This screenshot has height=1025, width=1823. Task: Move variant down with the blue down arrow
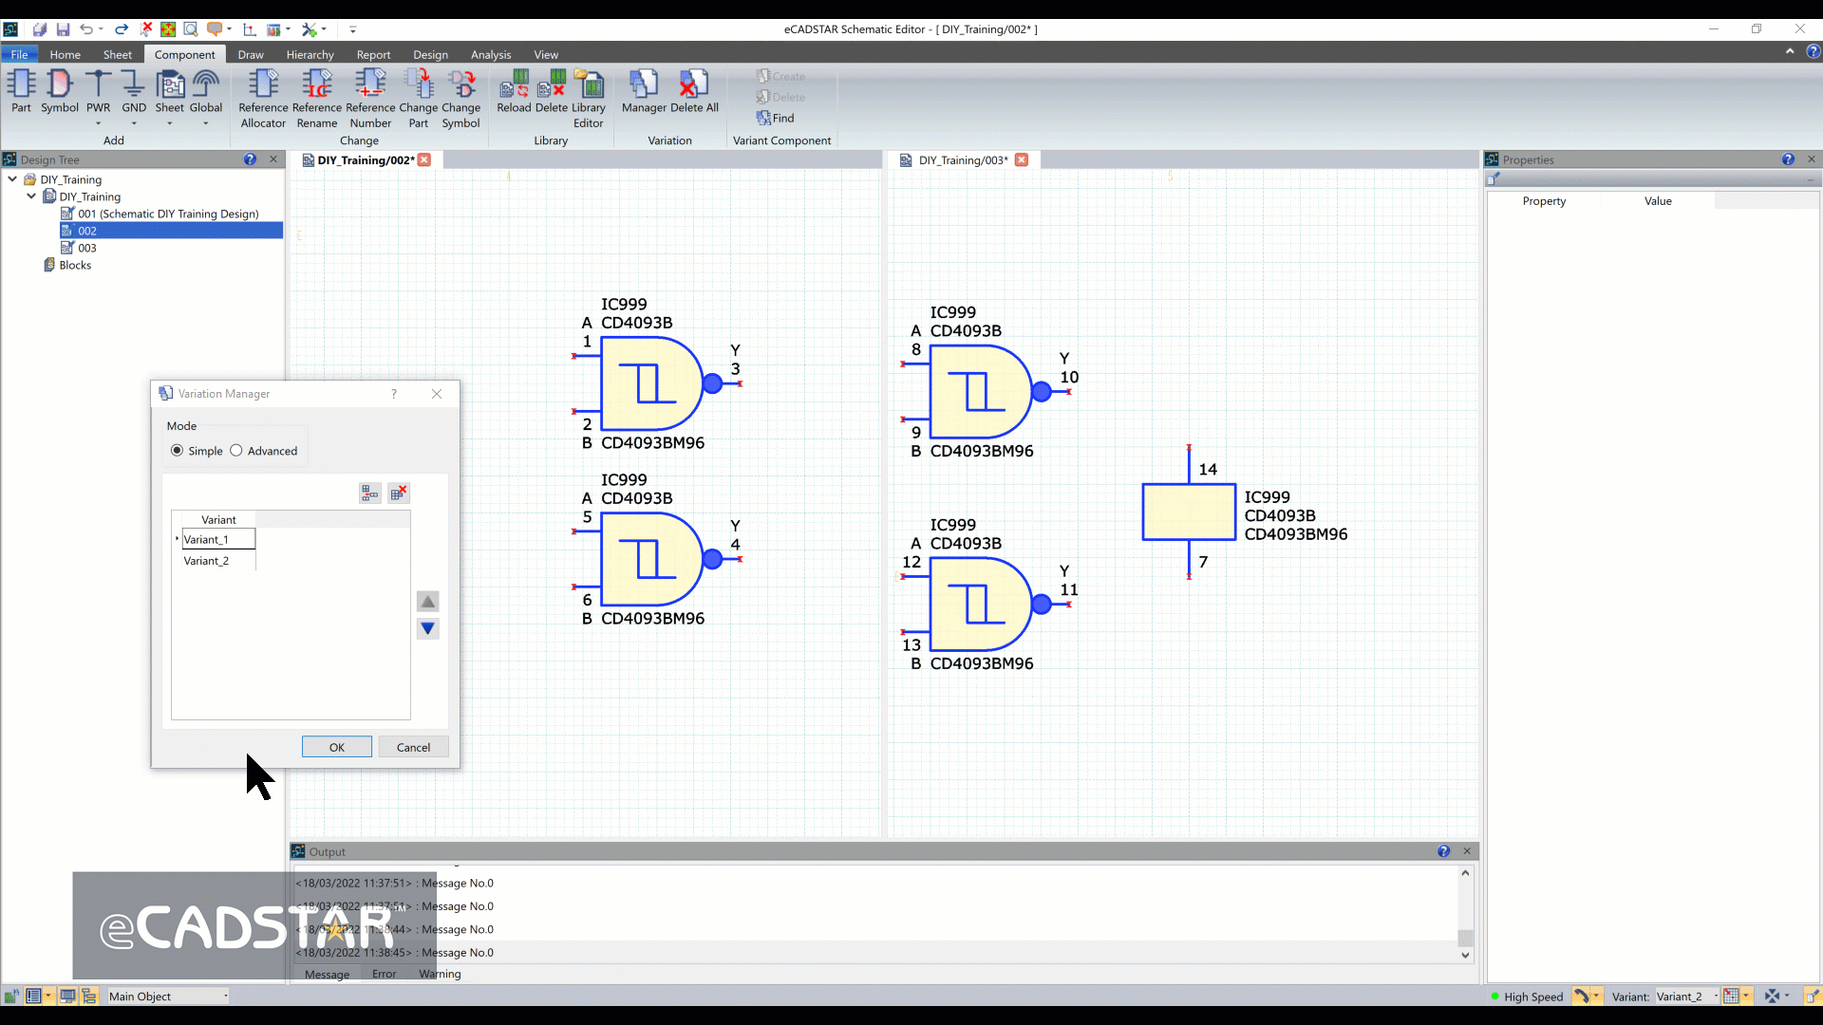click(x=428, y=628)
